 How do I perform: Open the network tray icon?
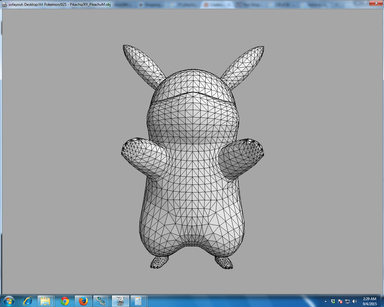click(x=347, y=301)
